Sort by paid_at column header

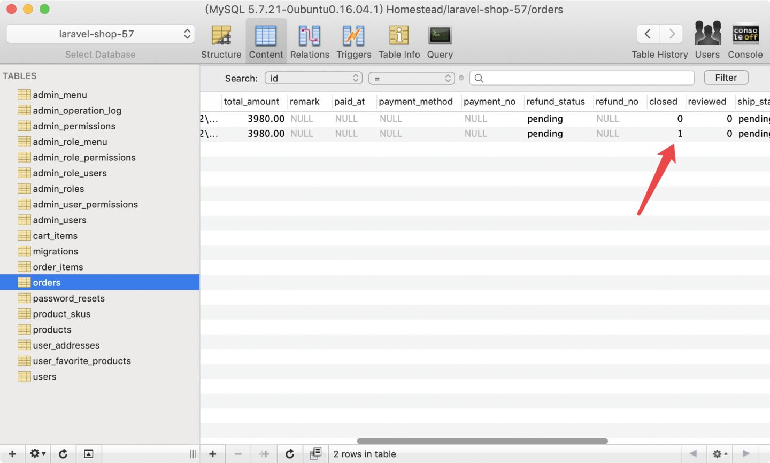pyautogui.click(x=354, y=102)
